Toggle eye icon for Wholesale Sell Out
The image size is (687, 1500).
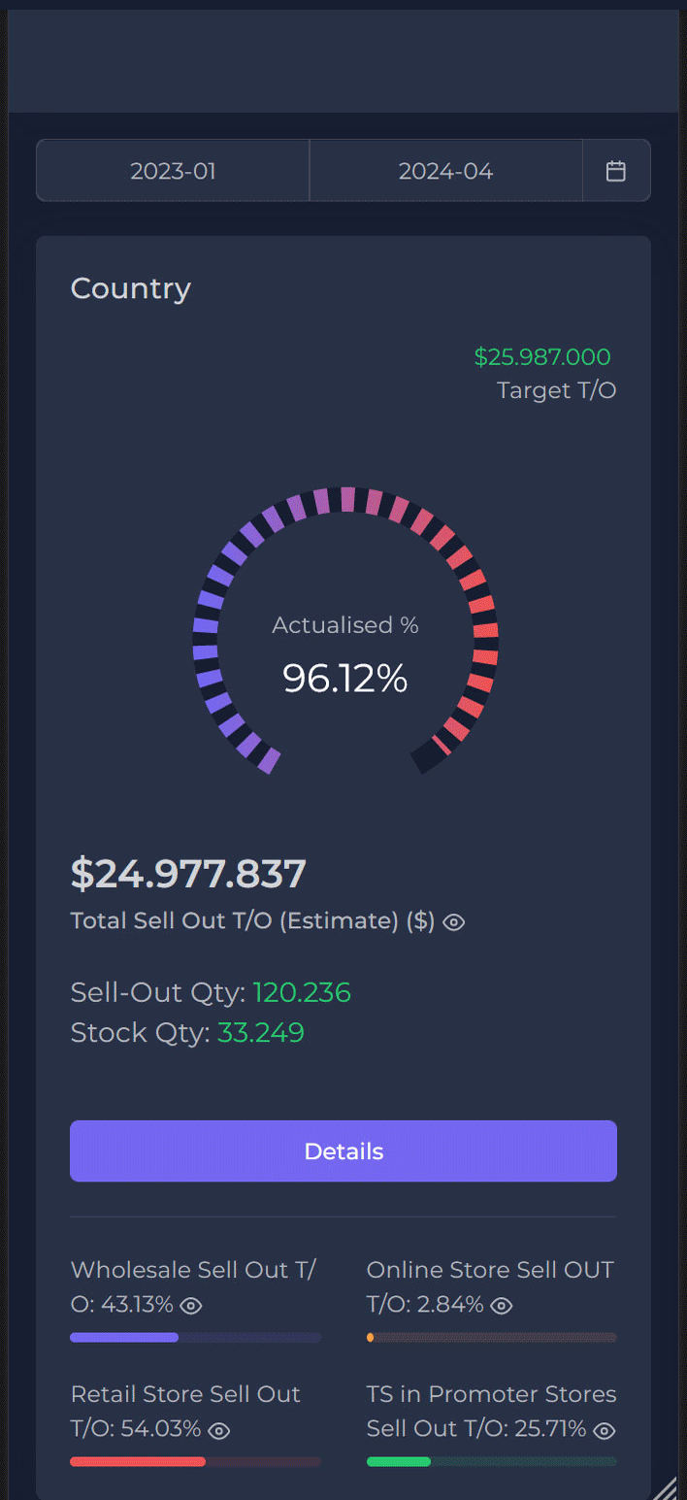tap(191, 1306)
